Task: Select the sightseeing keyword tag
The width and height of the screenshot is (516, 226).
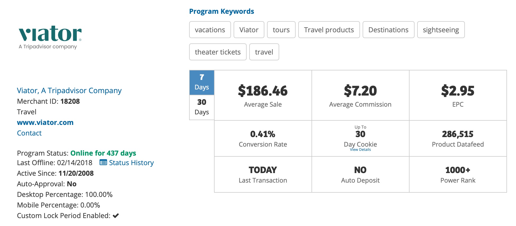Action: point(441,30)
